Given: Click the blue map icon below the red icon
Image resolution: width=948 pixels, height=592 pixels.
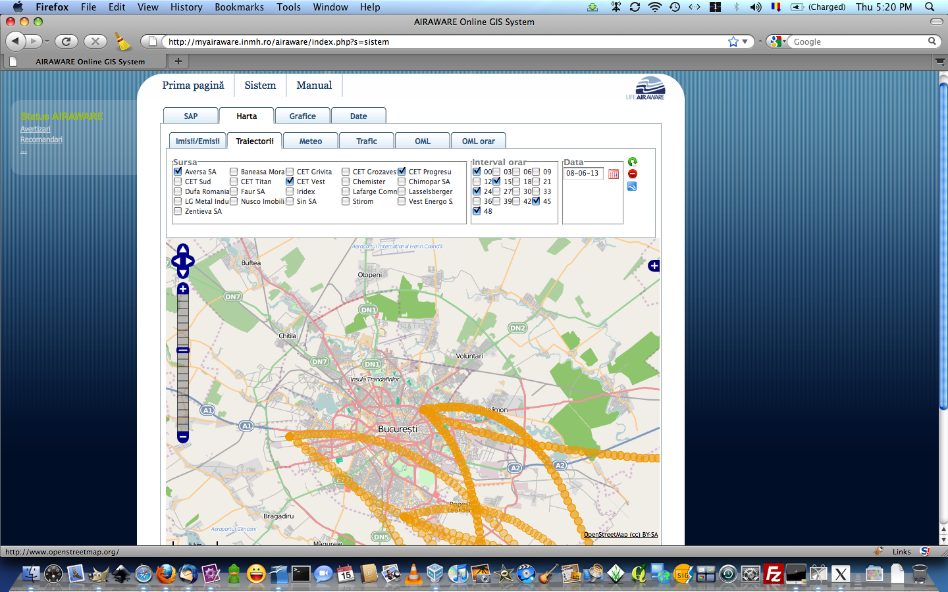Looking at the screenshot, I should click(632, 186).
